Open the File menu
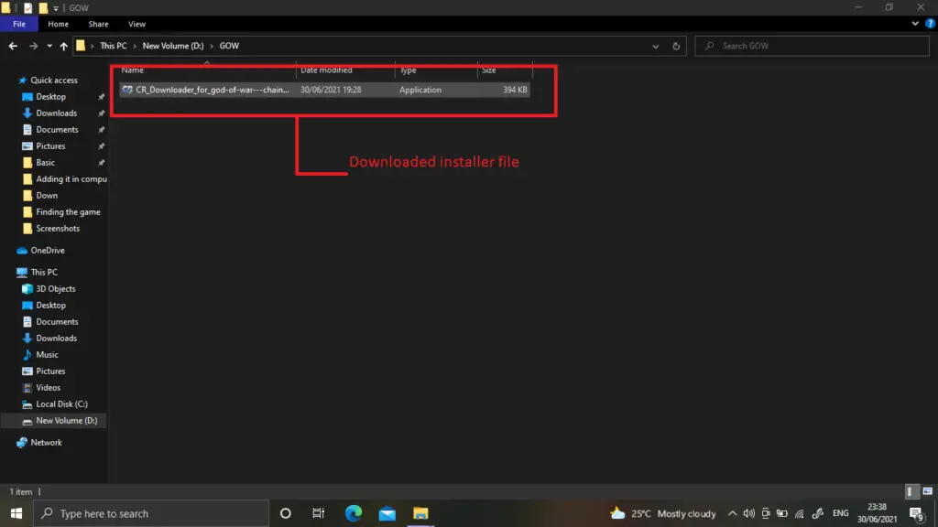This screenshot has height=527, width=938. pos(19,24)
